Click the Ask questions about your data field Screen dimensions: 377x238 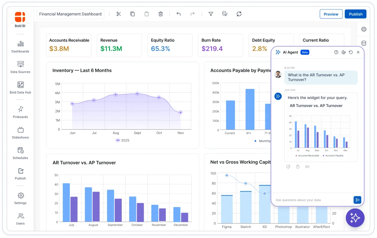click(313, 200)
